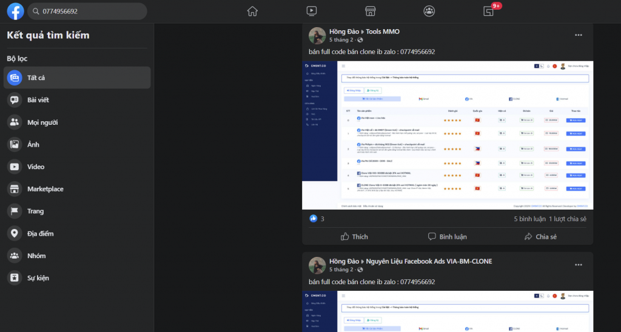This screenshot has height=332, width=621.
Task: Click the blue like reaction icon
Action: (314, 219)
